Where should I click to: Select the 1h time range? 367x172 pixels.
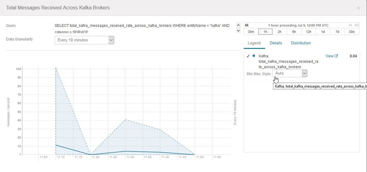pyautogui.click(x=265, y=32)
